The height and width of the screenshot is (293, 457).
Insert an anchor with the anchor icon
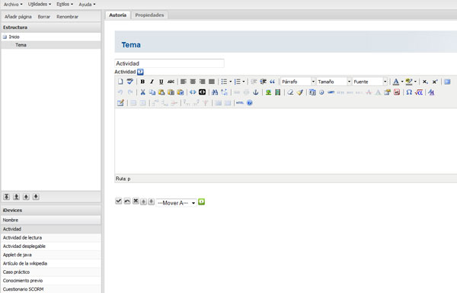pos(256,92)
